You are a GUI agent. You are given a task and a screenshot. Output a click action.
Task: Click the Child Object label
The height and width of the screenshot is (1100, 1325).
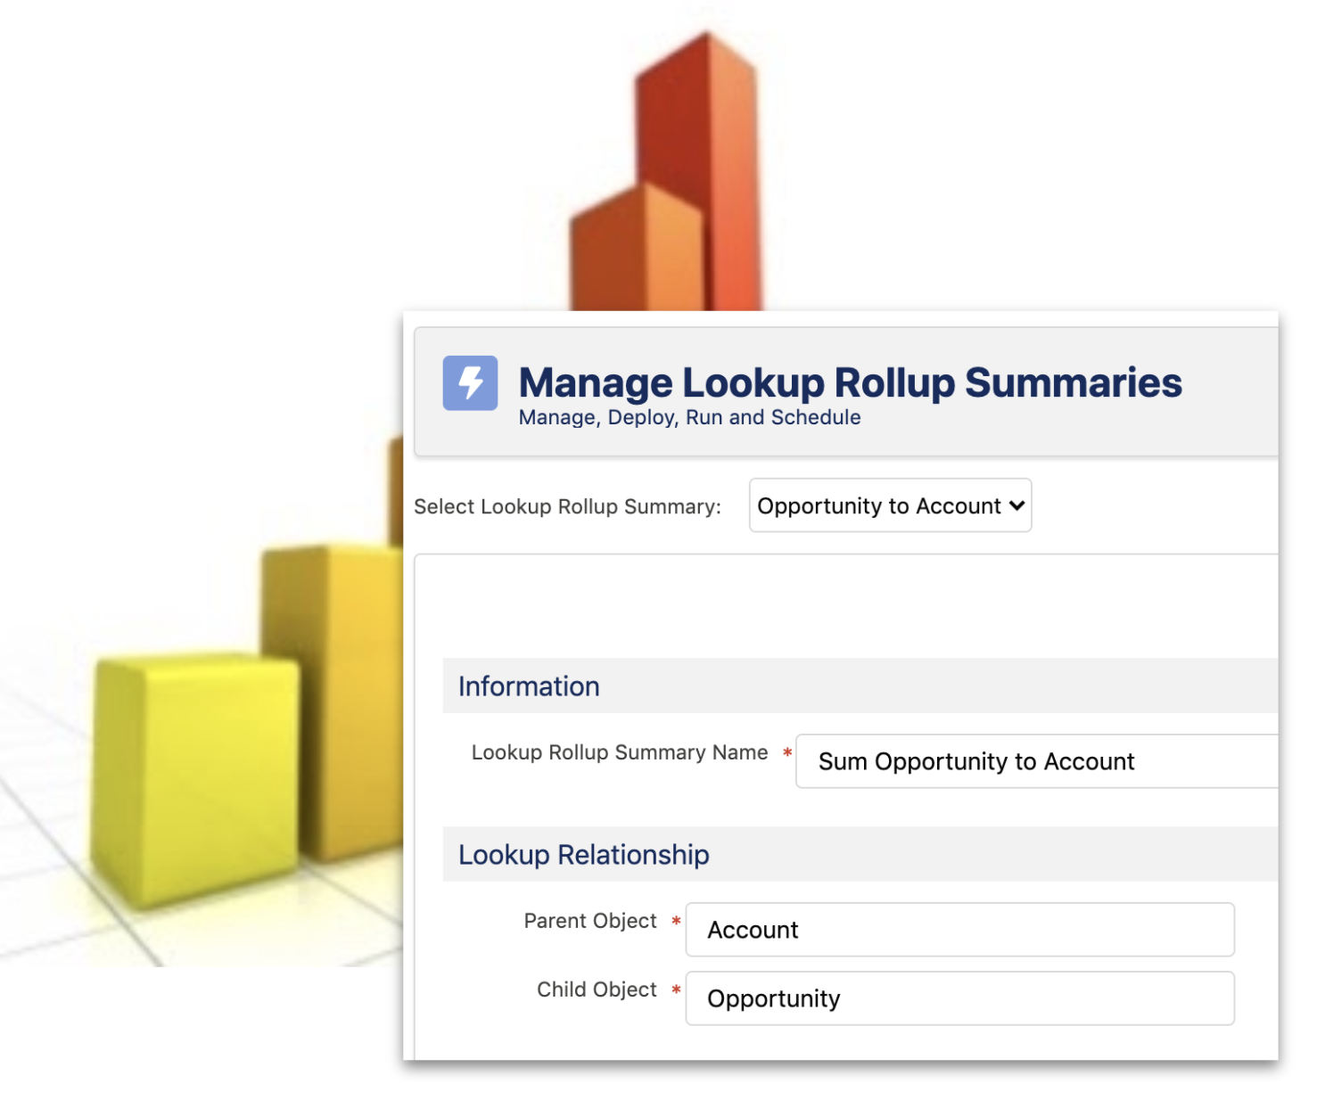coord(596,989)
